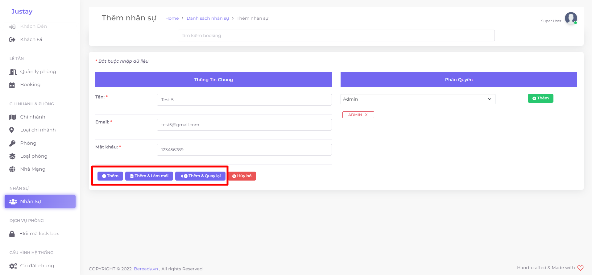The image size is (592, 275).
Task: Click the Chi nhánh map icon
Action: tap(13, 117)
